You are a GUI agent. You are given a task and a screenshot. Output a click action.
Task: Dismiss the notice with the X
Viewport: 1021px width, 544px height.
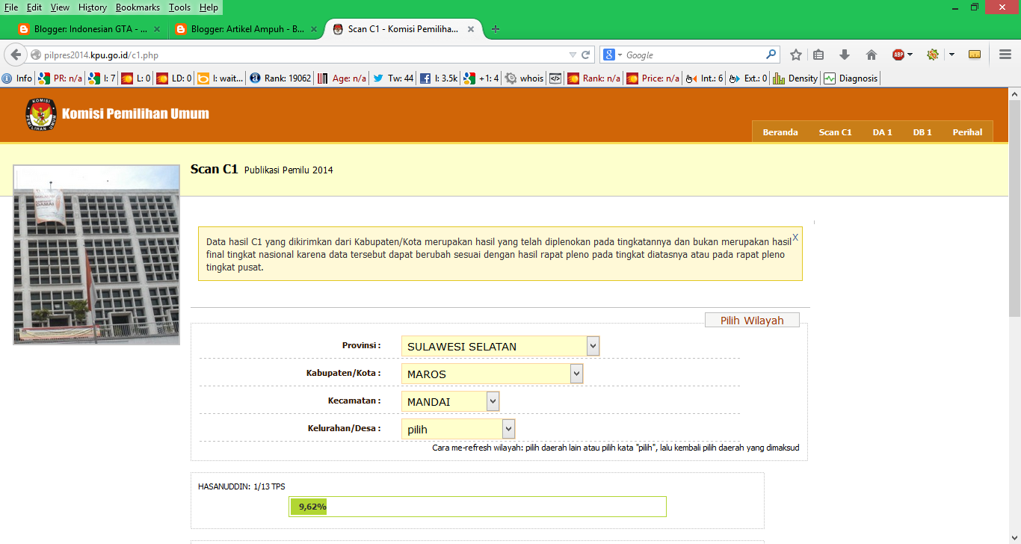(795, 237)
